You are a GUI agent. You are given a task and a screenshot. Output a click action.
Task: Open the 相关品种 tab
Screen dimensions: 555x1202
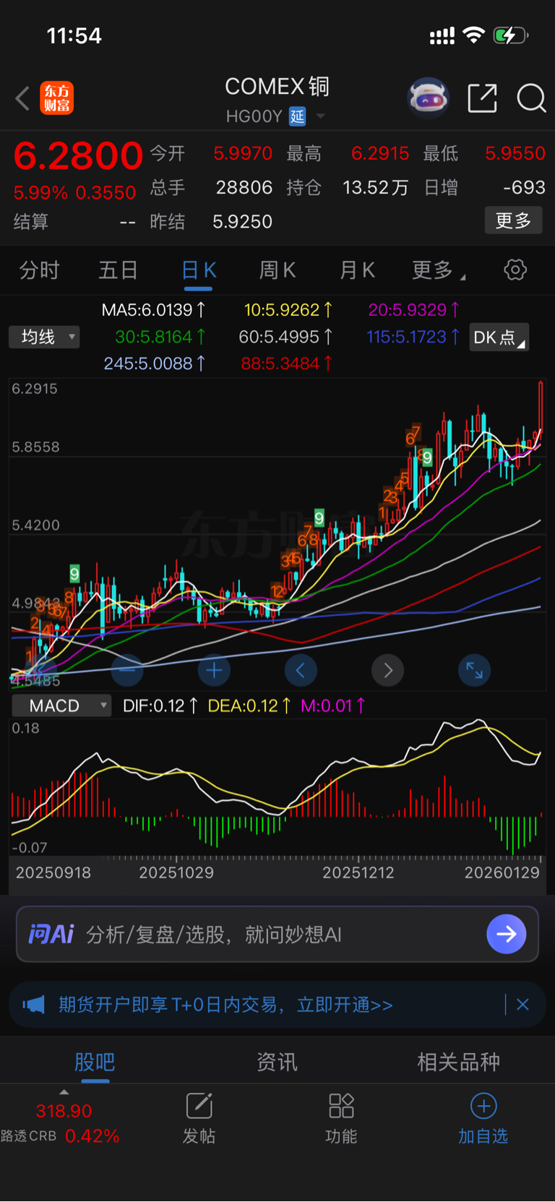458,1062
